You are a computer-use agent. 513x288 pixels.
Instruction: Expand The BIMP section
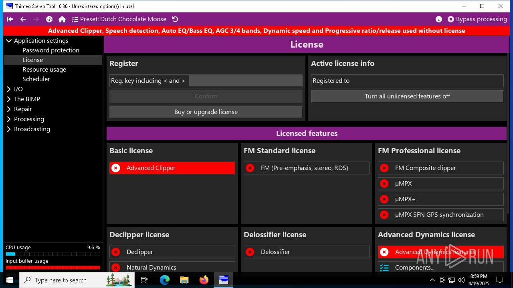click(x=9, y=99)
